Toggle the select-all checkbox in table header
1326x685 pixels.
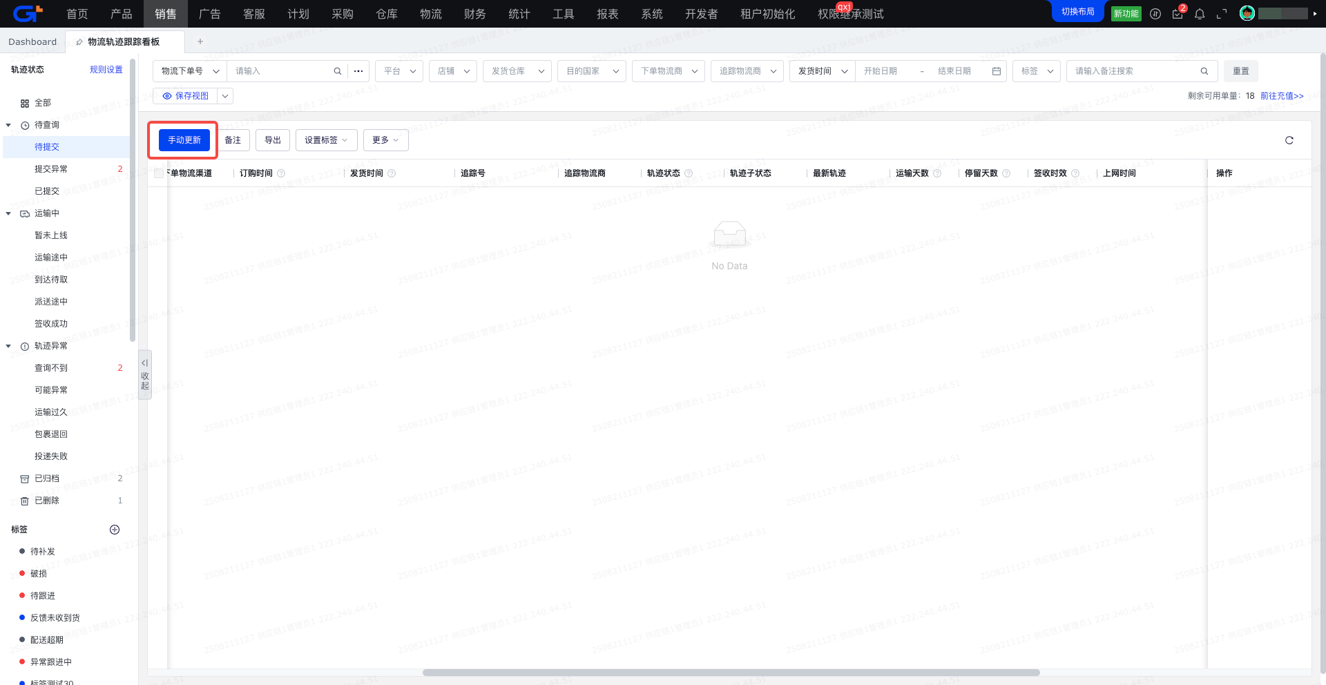(x=159, y=173)
